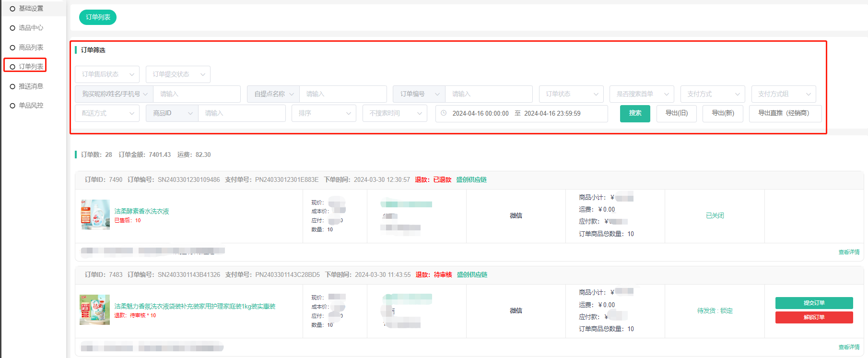
Task: Open the 基础设置 sidebar menu
Action: [31, 9]
